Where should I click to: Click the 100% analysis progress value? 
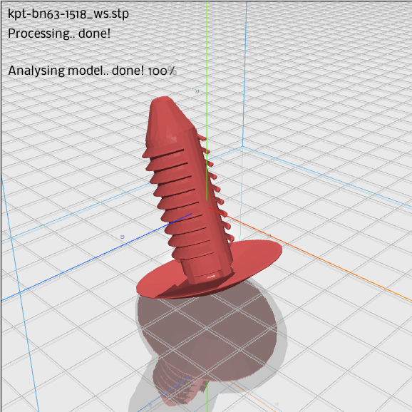point(162,71)
